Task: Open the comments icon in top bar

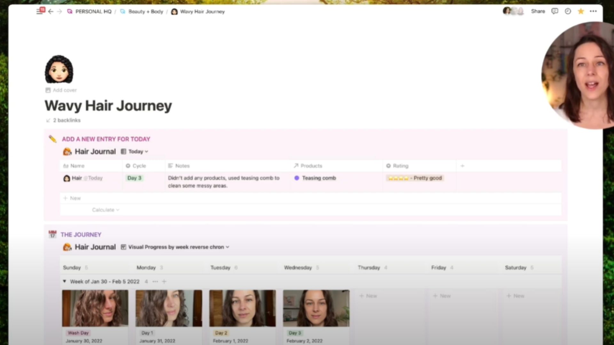Action: tap(555, 11)
